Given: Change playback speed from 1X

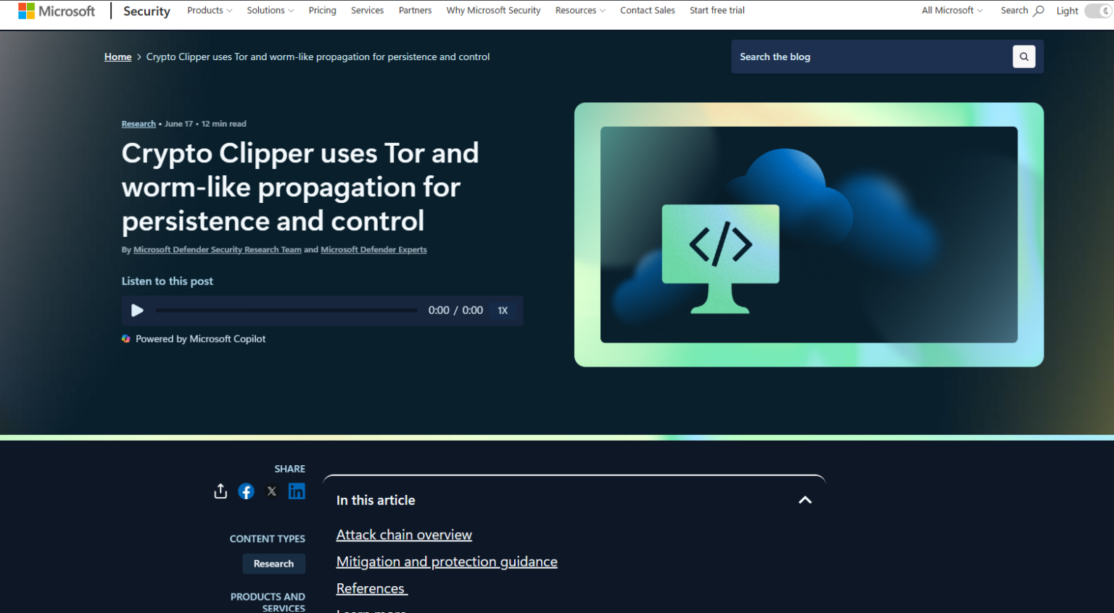Looking at the screenshot, I should point(503,310).
